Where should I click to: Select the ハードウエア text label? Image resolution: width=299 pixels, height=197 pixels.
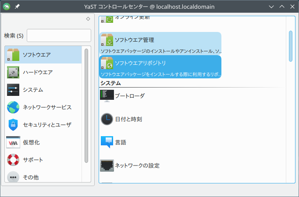point(38,72)
